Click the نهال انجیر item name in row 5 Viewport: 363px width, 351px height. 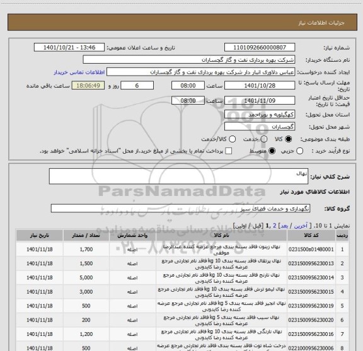[x=222, y=306]
